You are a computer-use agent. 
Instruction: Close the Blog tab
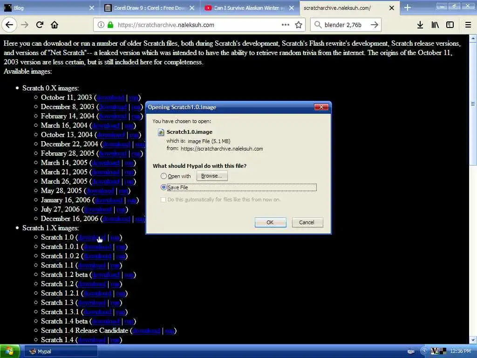click(x=92, y=8)
